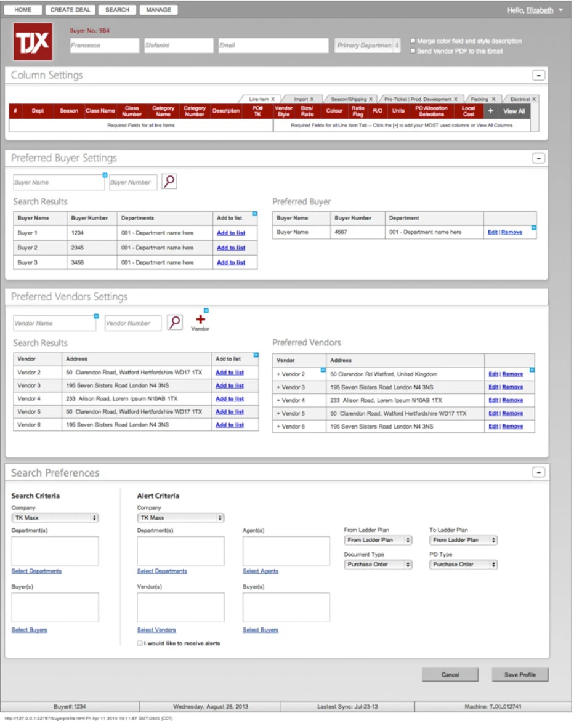This screenshot has width=574, height=721.
Task: Click Select Vendors link
Action: [x=156, y=630]
